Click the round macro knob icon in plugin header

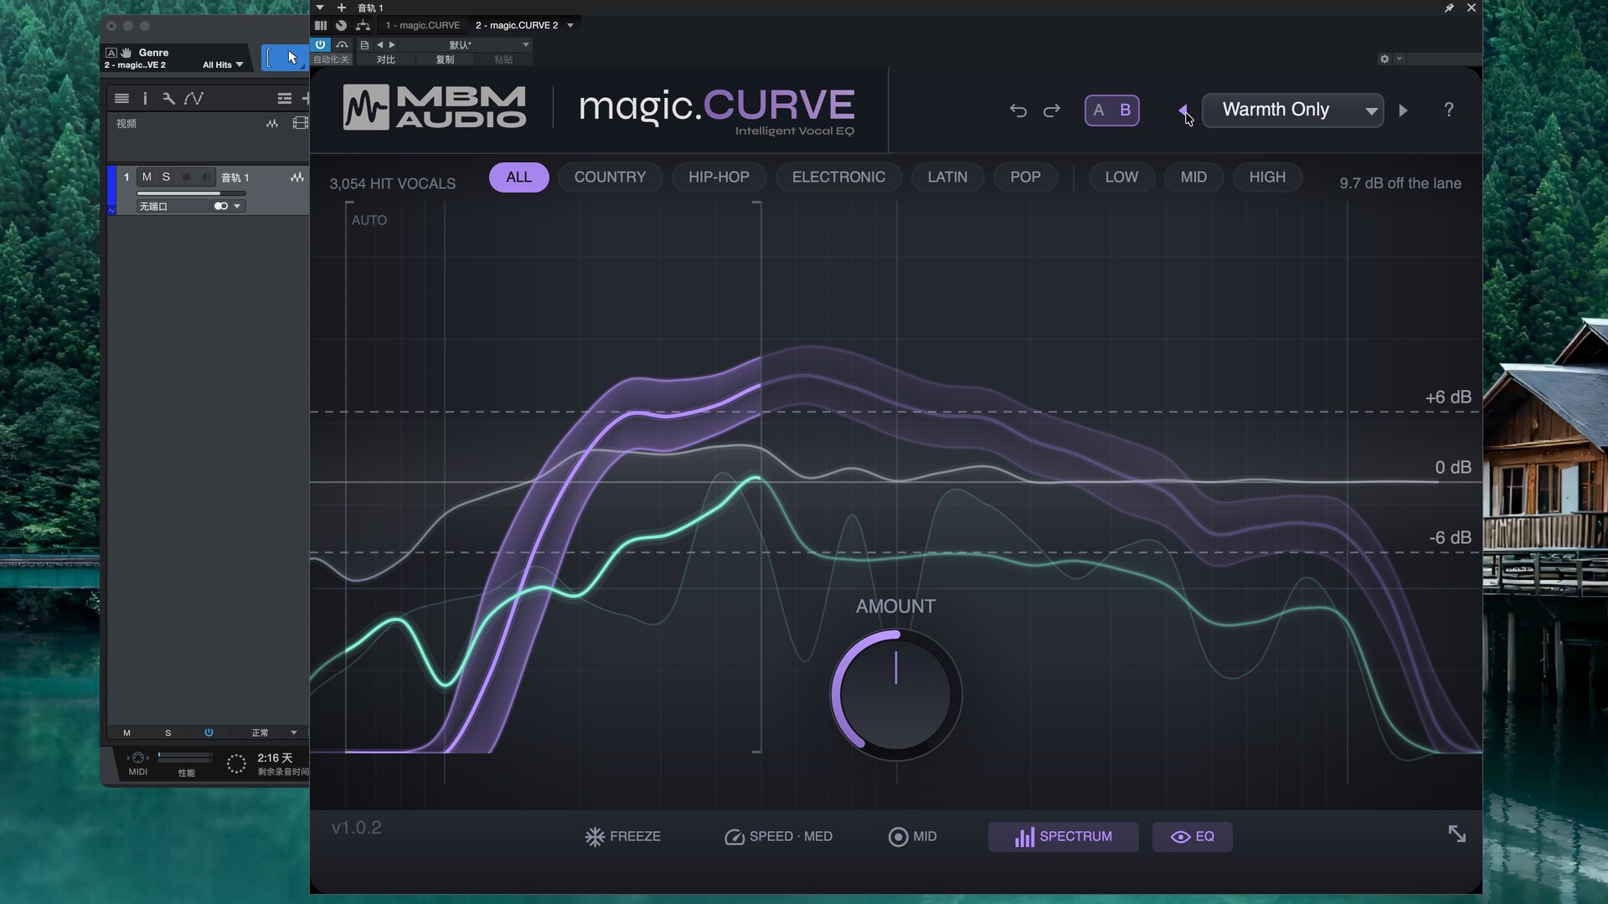(341, 25)
